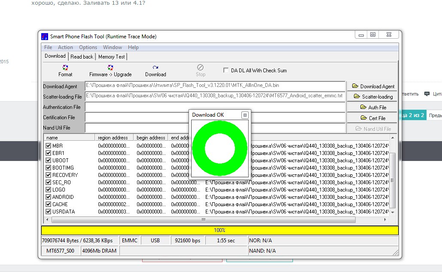Image resolution: width=442 pixels, height=272 pixels.
Task: Click the Format toolbar icon
Action: point(65,71)
